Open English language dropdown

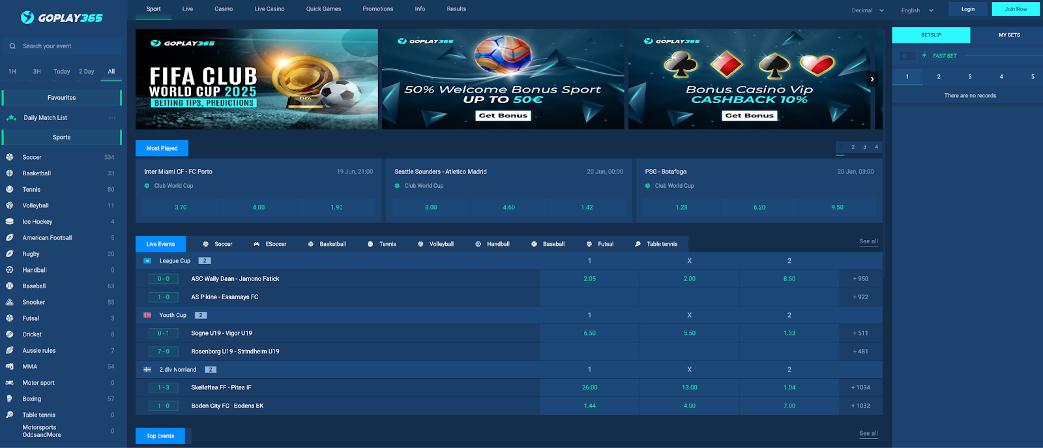click(x=917, y=10)
